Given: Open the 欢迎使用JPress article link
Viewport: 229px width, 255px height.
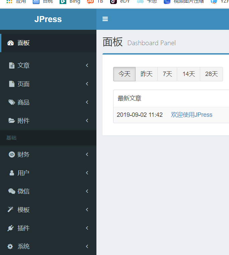Looking at the screenshot, I should click(x=192, y=115).
